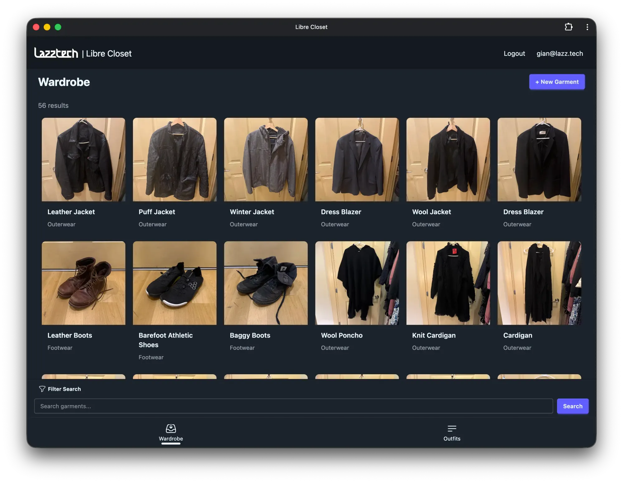Switch to the Outfits tab

(x=452, y=433)
